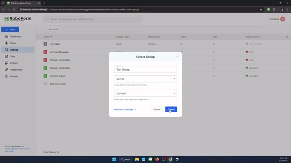Screen dimensions: 291x163
Task: Click the Reports icon in sidebar
Action: click(7, 77)
